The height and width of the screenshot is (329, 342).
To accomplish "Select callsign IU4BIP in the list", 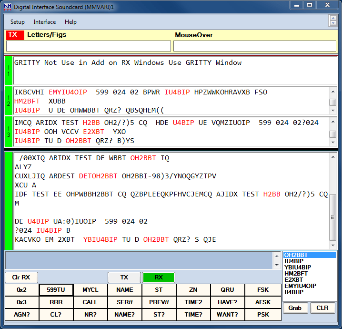I will pyautogui.click(x=310, y=261).
